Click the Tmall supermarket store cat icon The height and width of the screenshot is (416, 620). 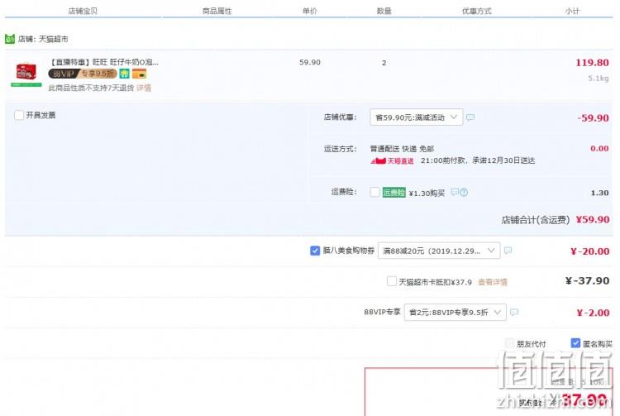9,39
